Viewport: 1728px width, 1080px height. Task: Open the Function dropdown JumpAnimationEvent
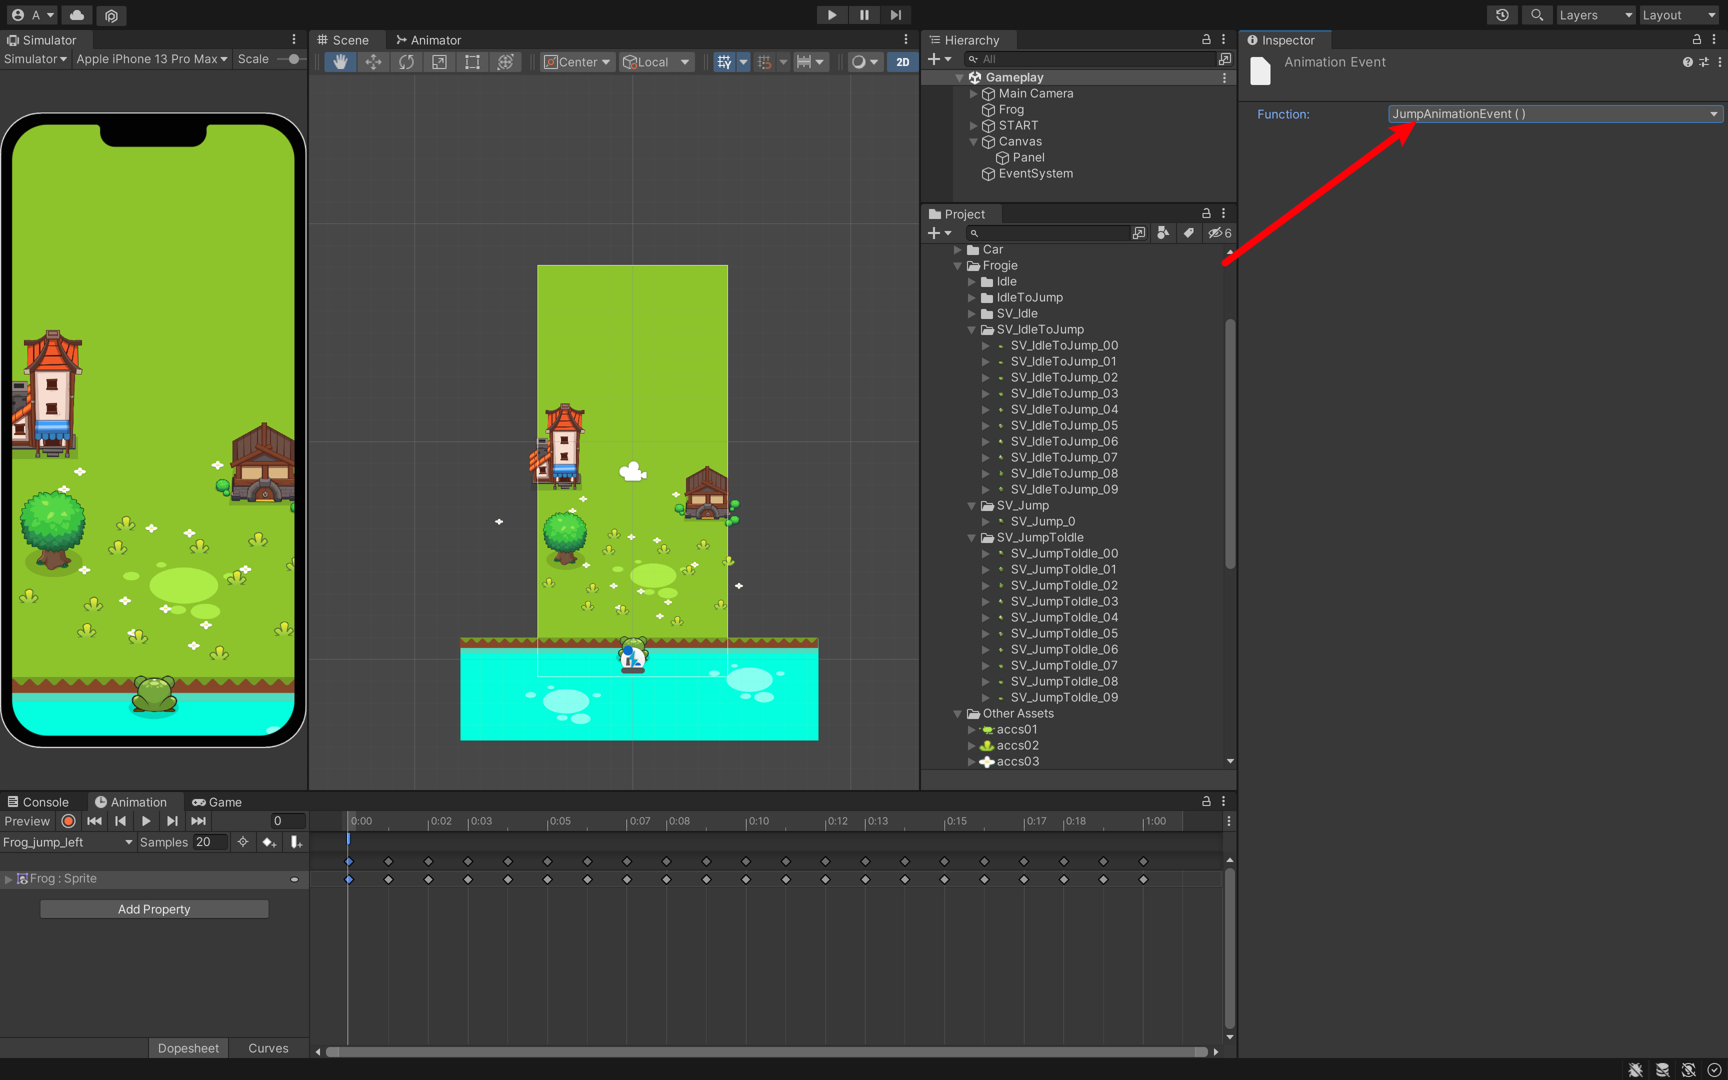[x=1555, y=114]
